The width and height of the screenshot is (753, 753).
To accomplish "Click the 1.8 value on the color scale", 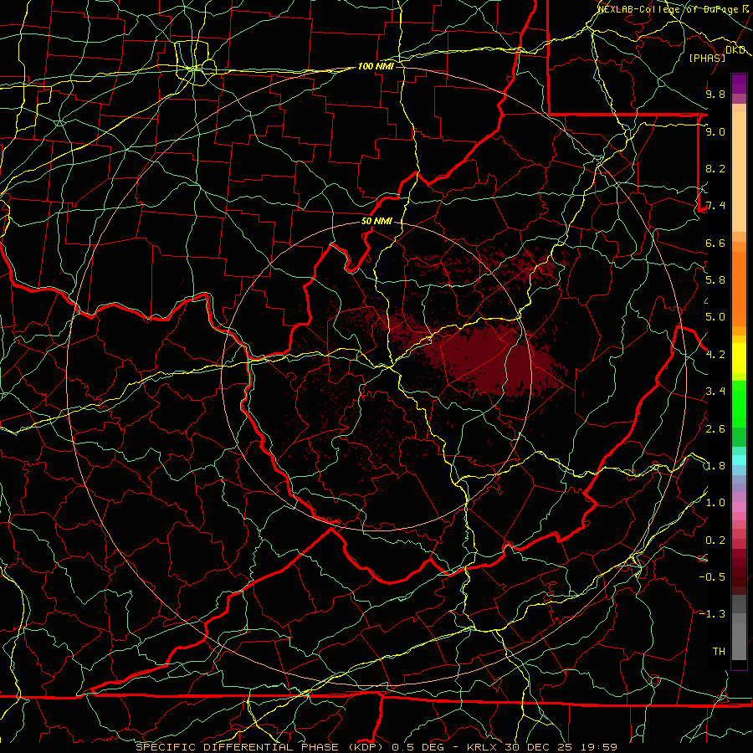I will (715, 466).
